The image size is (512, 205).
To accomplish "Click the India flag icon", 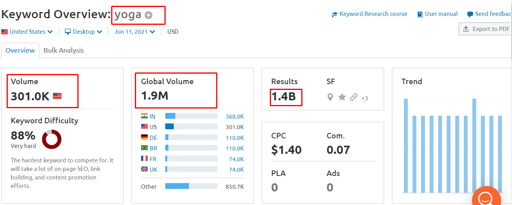I will [144, 116].
